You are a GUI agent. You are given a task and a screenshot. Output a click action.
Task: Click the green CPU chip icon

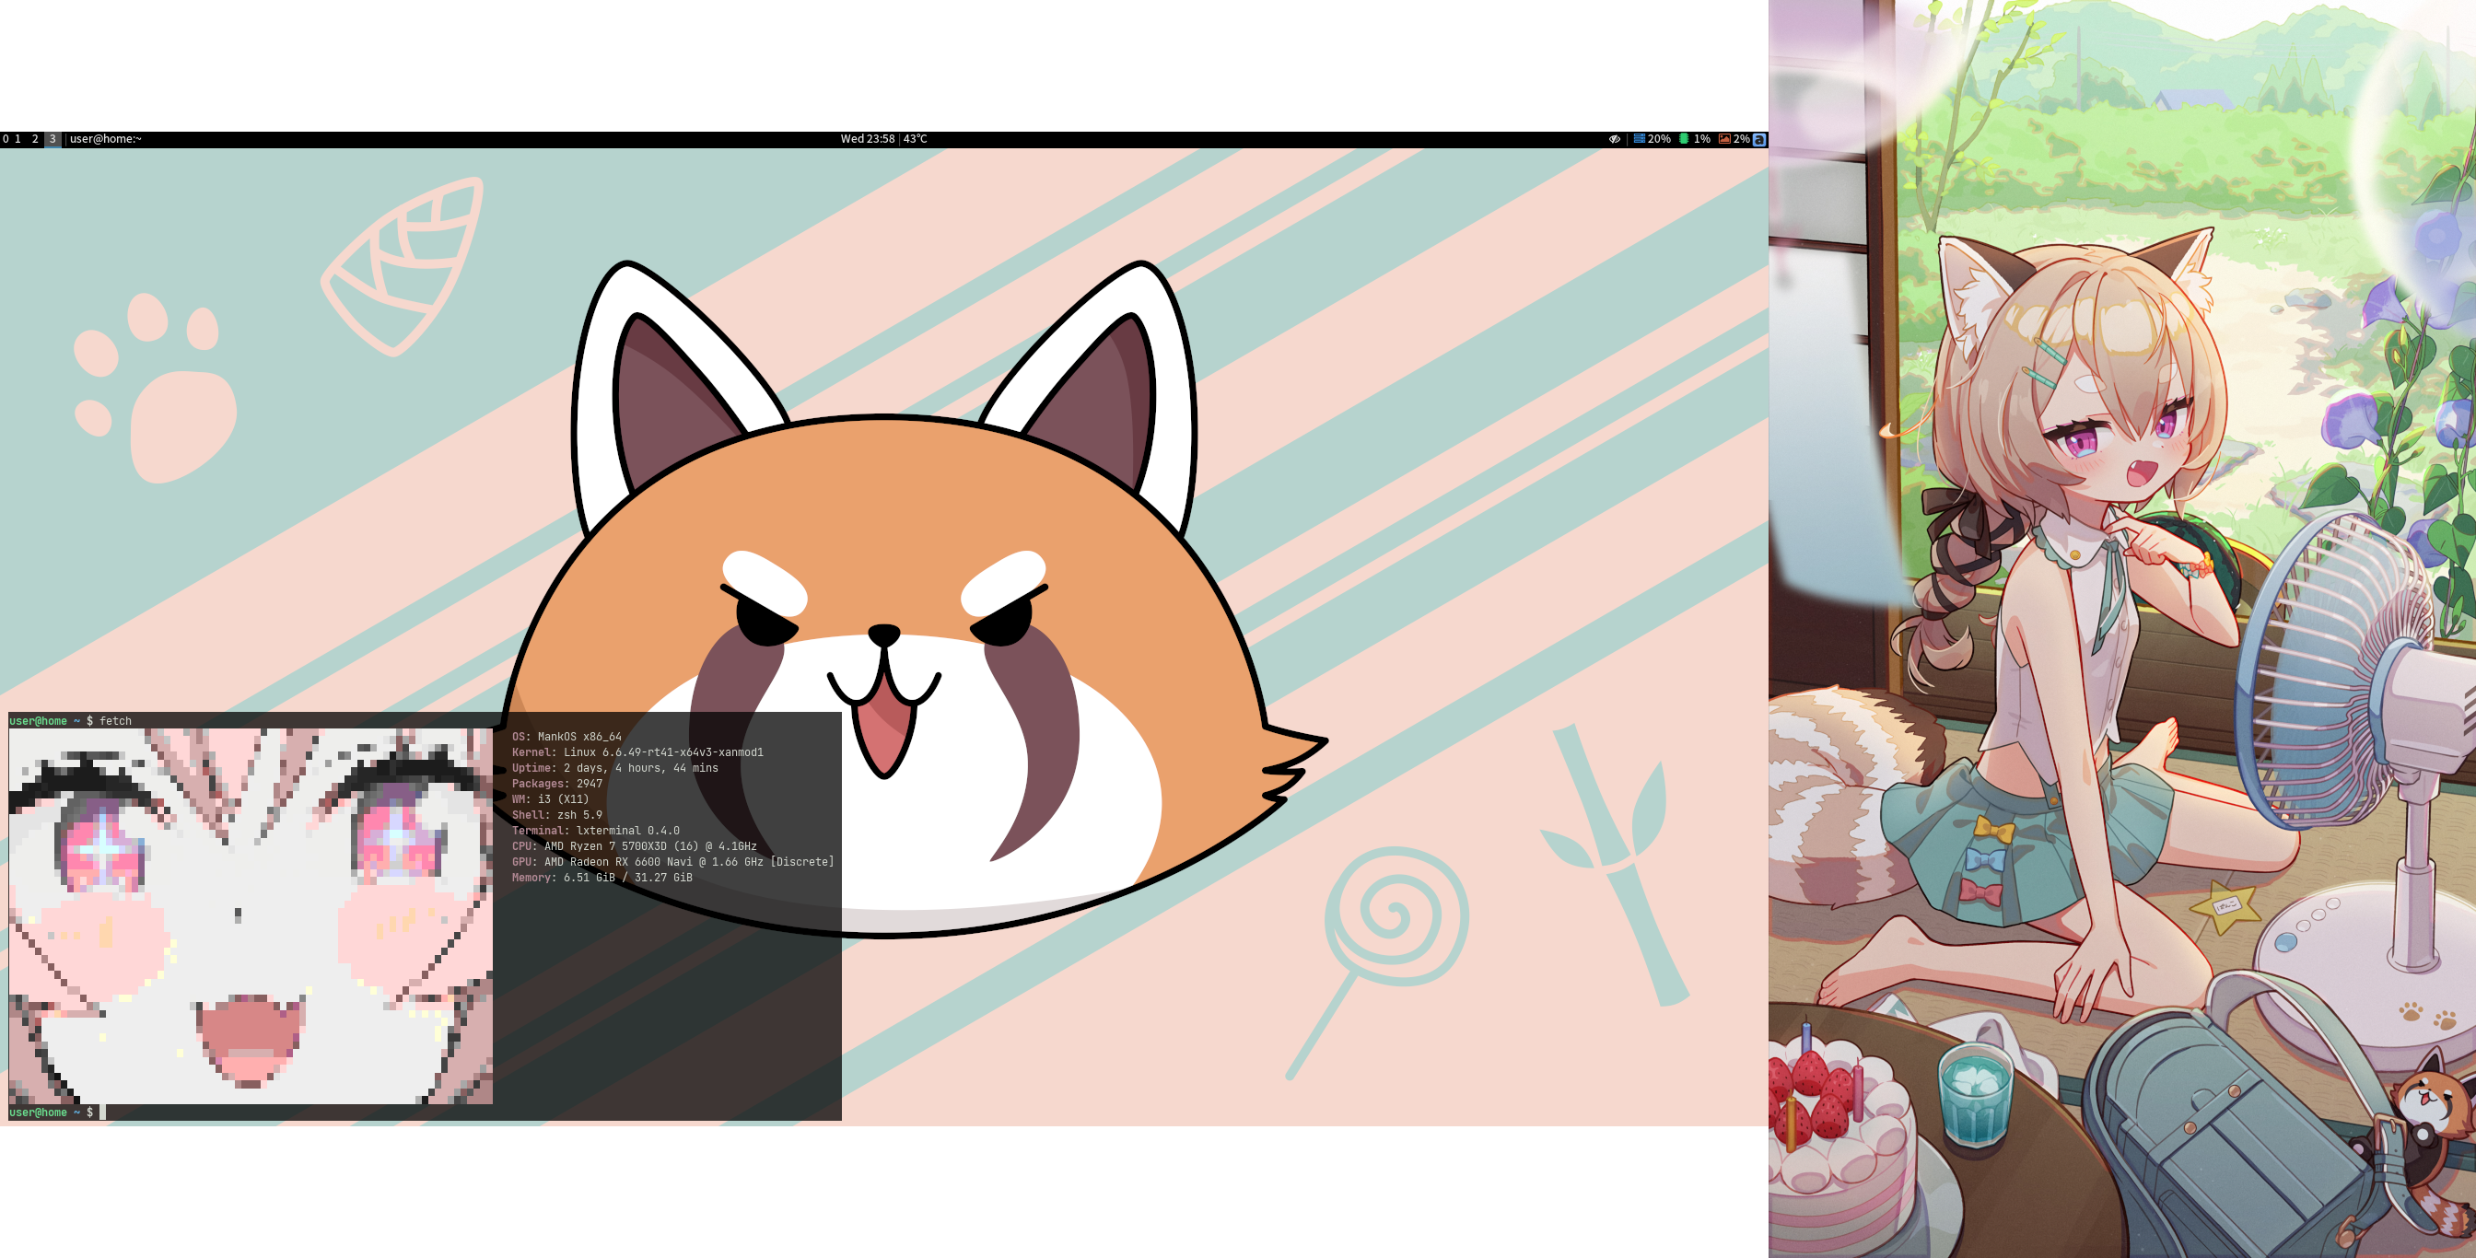pyautogui.click(x=1684, y=139)
